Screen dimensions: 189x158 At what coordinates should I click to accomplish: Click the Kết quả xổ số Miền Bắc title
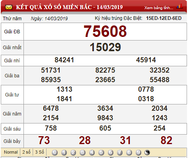(69, 7)
